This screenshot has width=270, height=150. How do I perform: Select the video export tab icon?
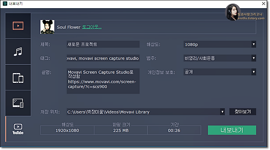(18, 26)
